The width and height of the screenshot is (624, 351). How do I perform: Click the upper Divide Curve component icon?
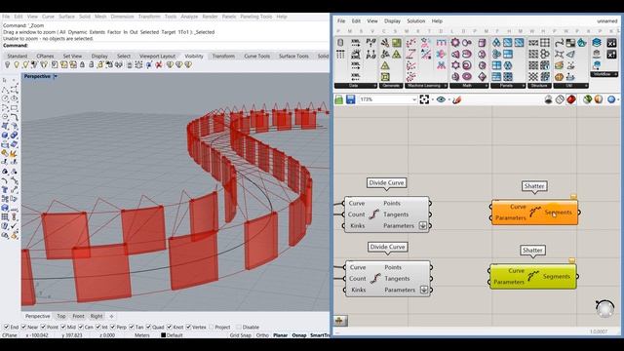(373, 214)
